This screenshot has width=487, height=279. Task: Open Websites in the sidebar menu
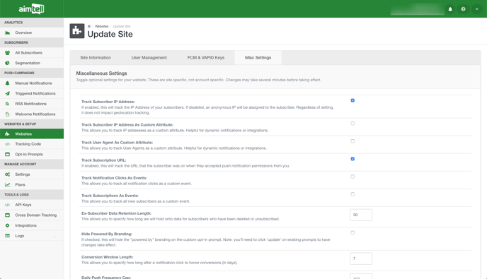pos(32,134)
